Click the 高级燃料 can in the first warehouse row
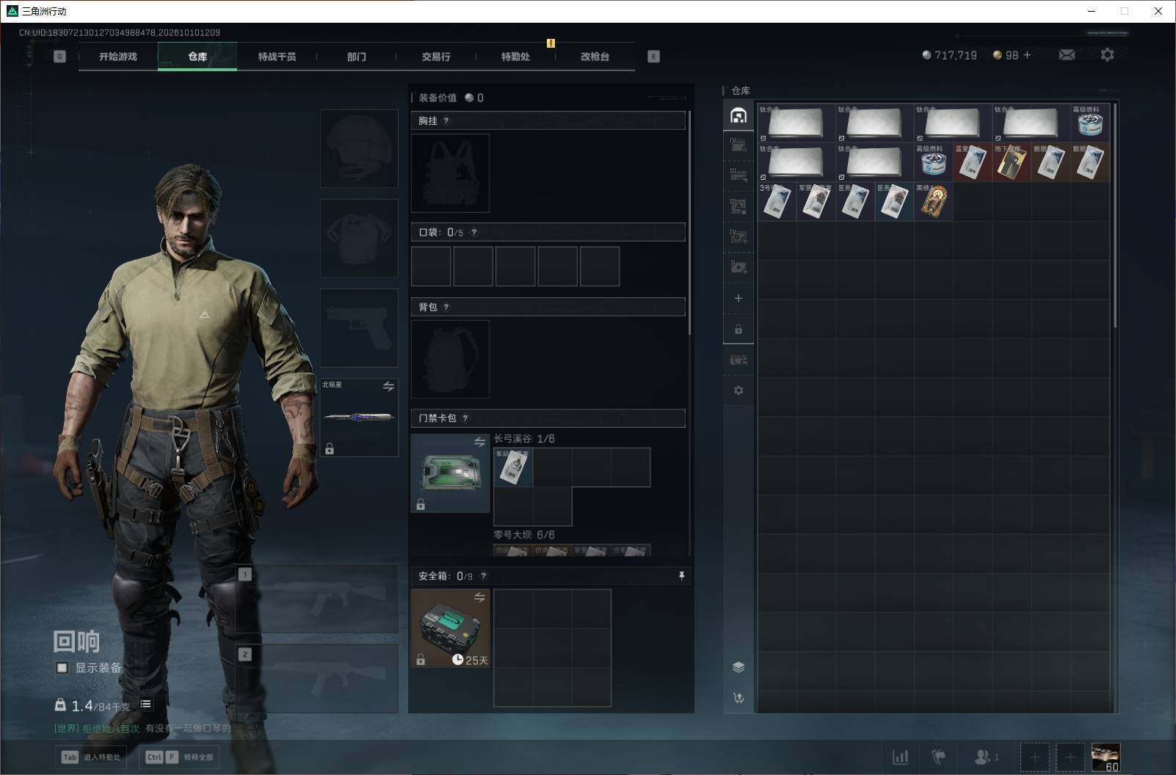Image resolution: width=1176 pixels, height=775 pixels. point(1090,122)
